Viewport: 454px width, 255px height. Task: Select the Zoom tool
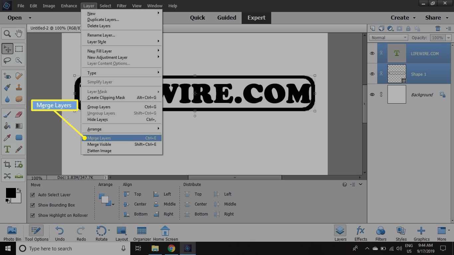(7, 34)
